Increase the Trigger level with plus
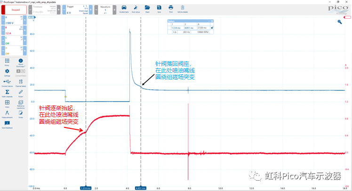Screen dimensions: 352x191 (x=91, y=10)
